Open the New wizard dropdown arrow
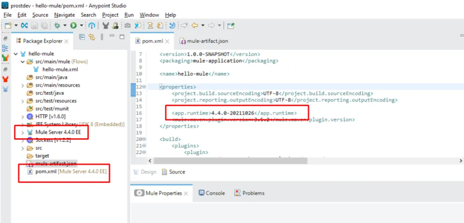Viewport: 464px width, 223px height. [16, 26]
